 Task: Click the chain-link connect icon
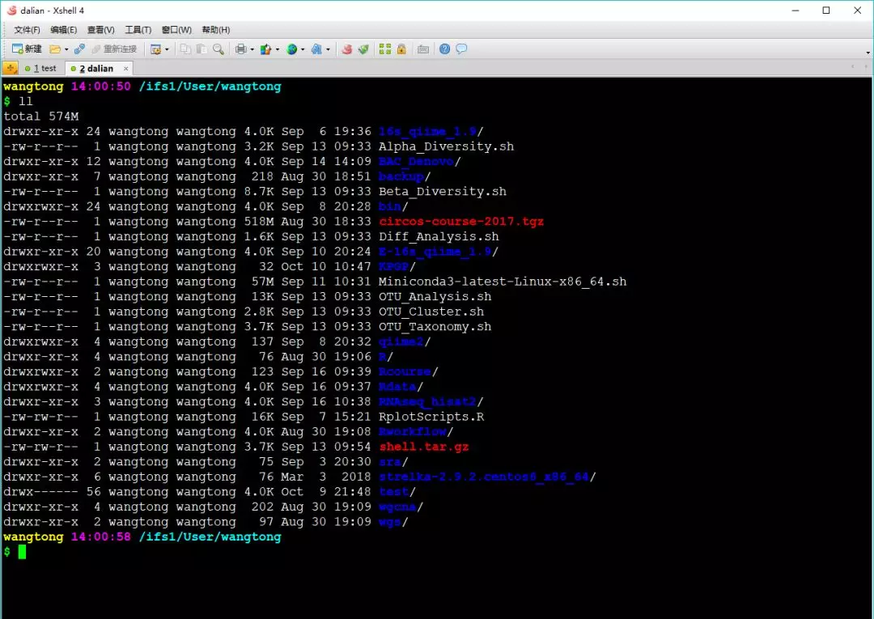tap(79, 49)
